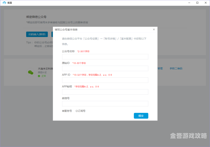Minimize the 配置 window
210x147 pixels.
189,3
